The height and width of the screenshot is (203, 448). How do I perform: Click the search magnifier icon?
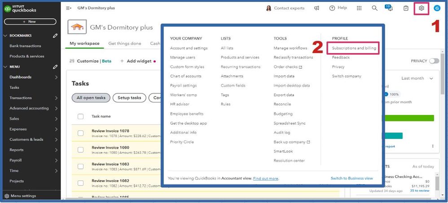pos(374,8)
